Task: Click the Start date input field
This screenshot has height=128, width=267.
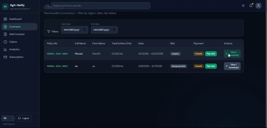Action: point(75,30)
